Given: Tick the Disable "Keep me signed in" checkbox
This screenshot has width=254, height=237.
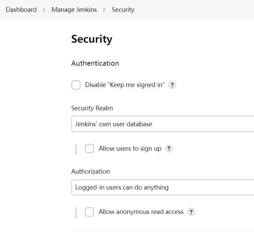Looking at the screenshot, I should 76,85.
